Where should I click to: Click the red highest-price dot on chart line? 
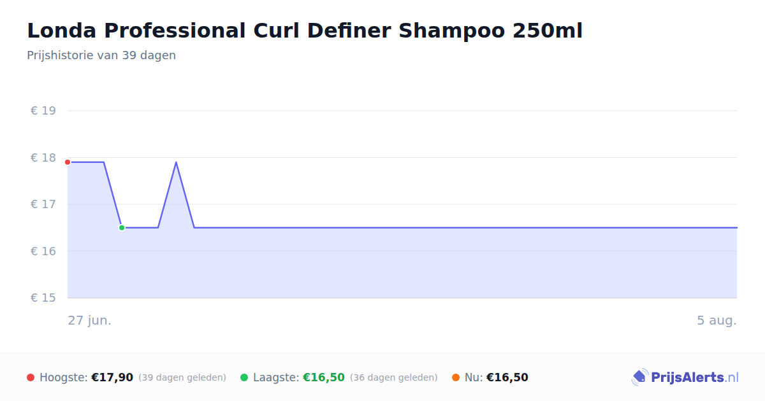[68, 162]
